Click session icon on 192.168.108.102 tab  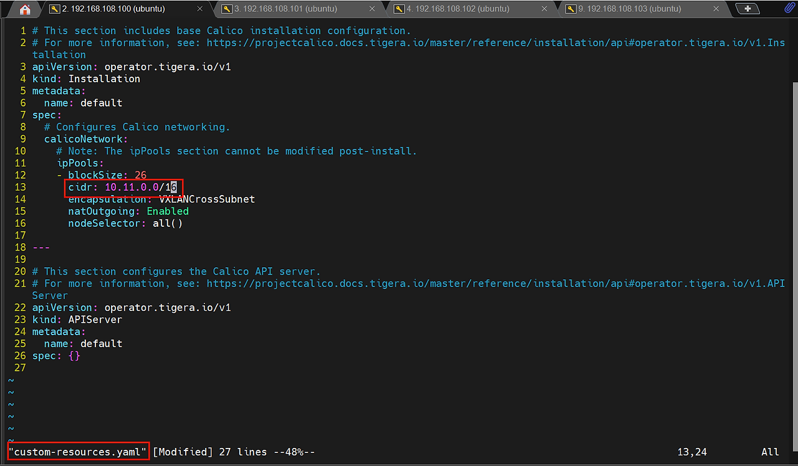pyautogui.click(x=399, y=9)
